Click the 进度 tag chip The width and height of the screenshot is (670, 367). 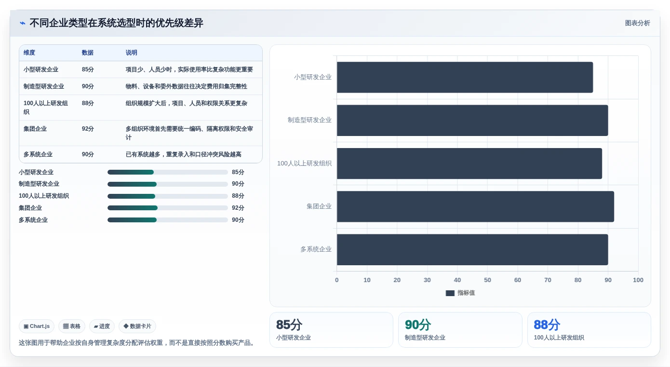tap(102, 326)
